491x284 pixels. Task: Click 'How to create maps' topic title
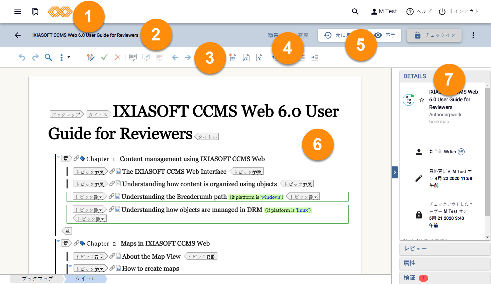pyautogui.click(x=151, y=269)
